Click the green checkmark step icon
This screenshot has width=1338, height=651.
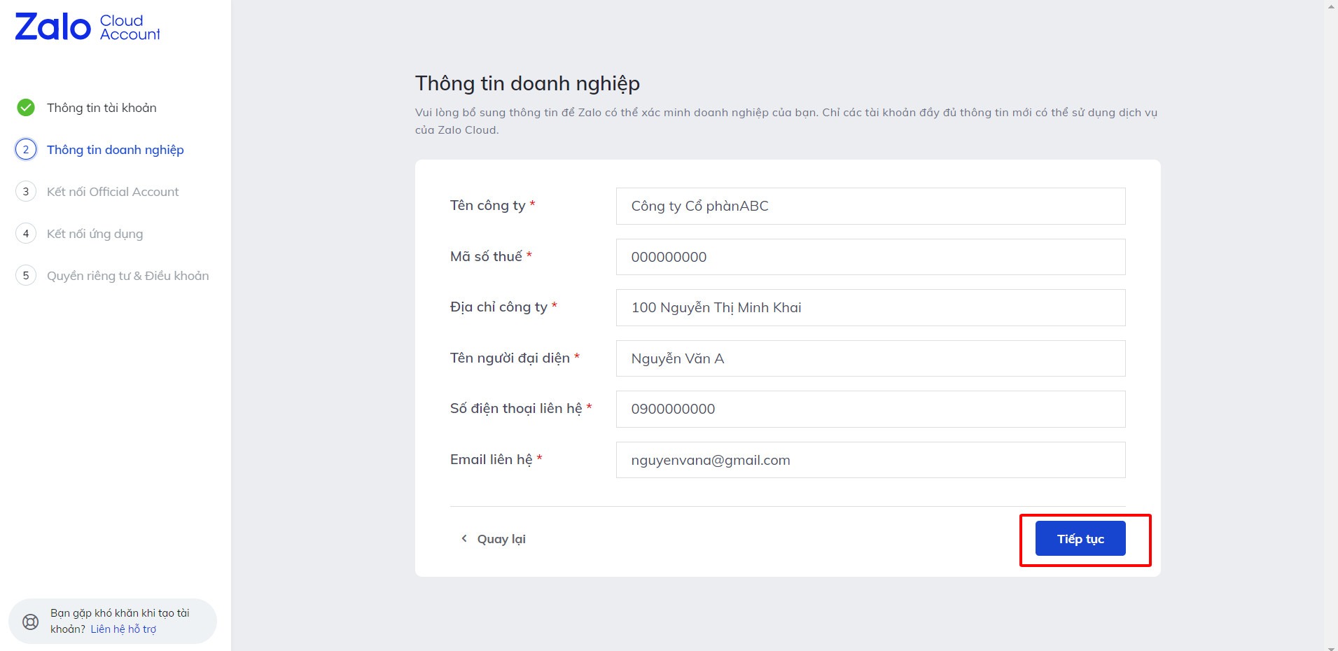tap(26, 108)
